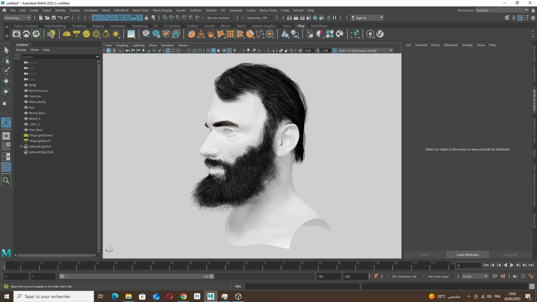Image resolution: width=537 pixels, height=302 pixels.
Task: Open the script editor icon
Action: tap(532, 286)
